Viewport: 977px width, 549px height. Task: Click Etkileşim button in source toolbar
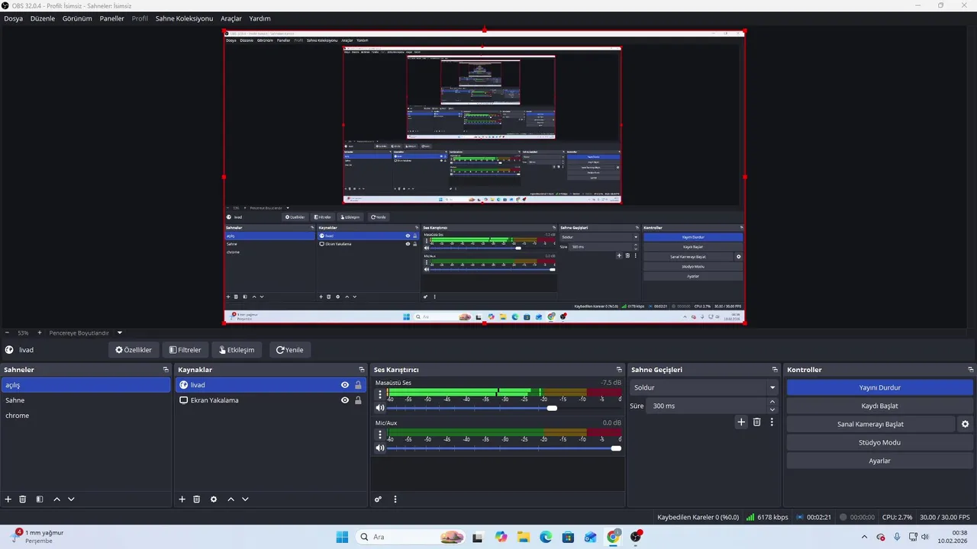pyautogui.click(x=237, y=350)
